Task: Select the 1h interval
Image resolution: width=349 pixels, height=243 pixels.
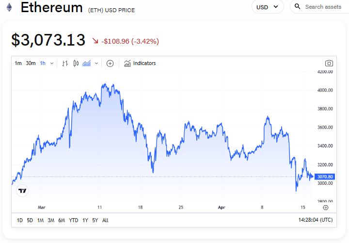Action: pyautogui.click(x=43, y=63)
